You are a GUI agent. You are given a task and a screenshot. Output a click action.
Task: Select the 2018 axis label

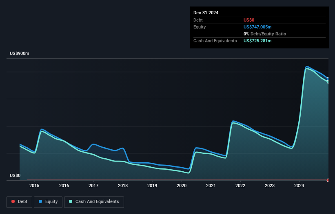tap(123, 186)
